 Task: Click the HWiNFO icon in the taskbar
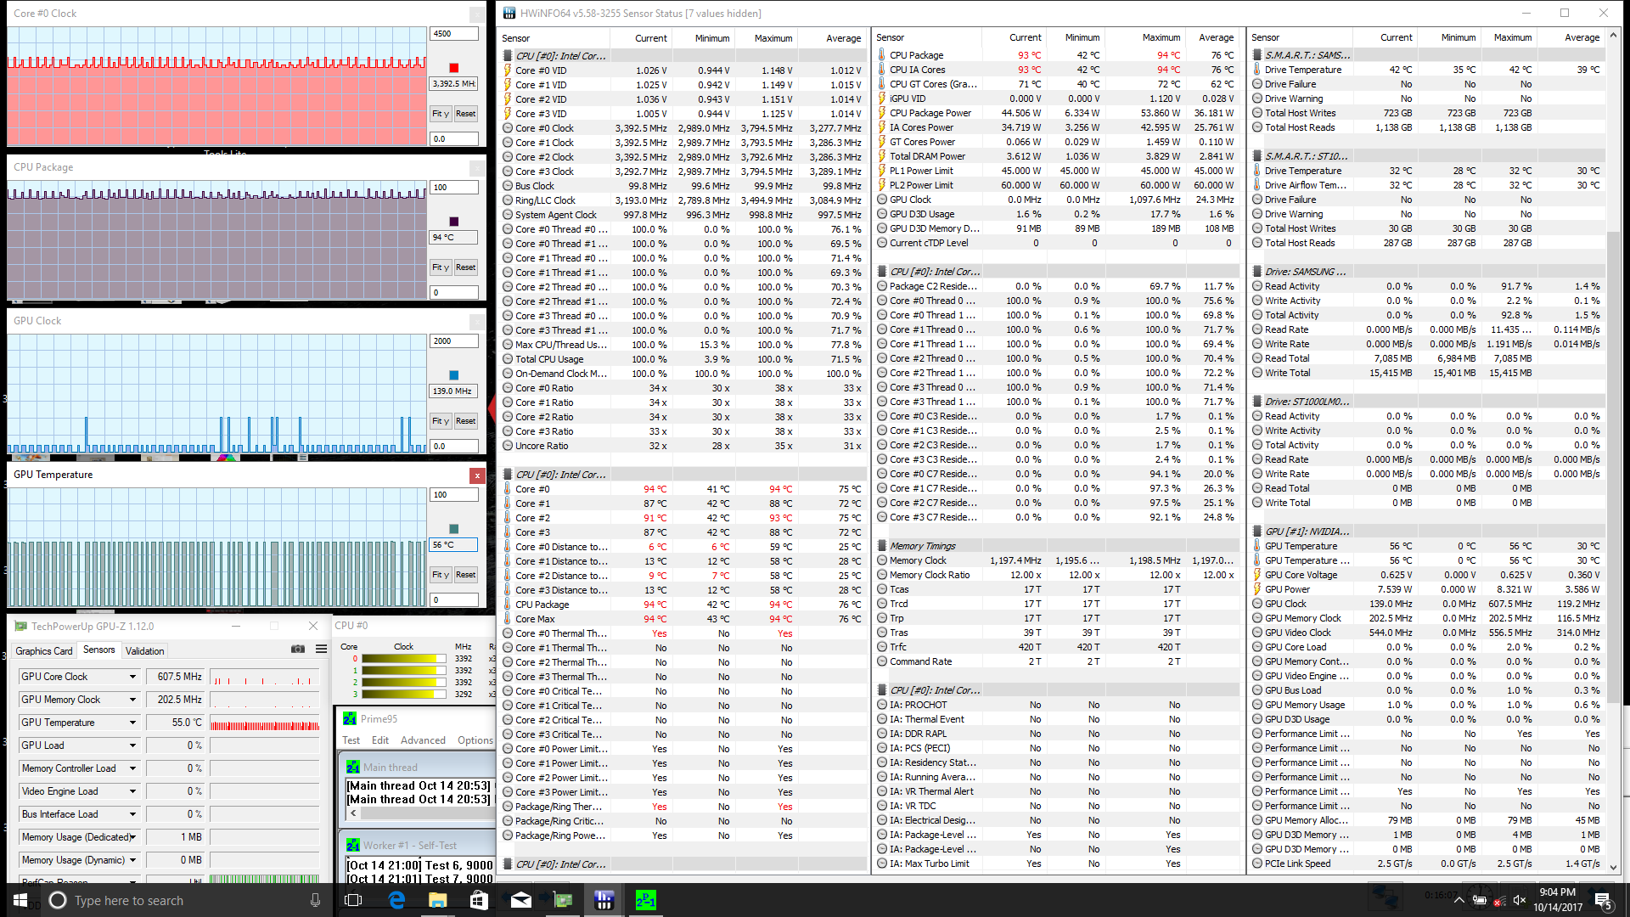(x=604, y=900)
